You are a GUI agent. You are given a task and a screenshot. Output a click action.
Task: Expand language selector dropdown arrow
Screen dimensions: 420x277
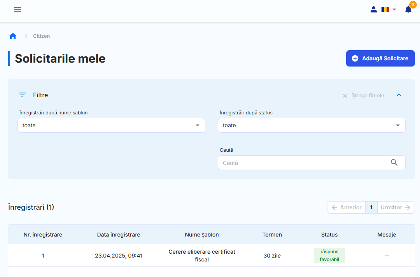click(x=394, y=10)
